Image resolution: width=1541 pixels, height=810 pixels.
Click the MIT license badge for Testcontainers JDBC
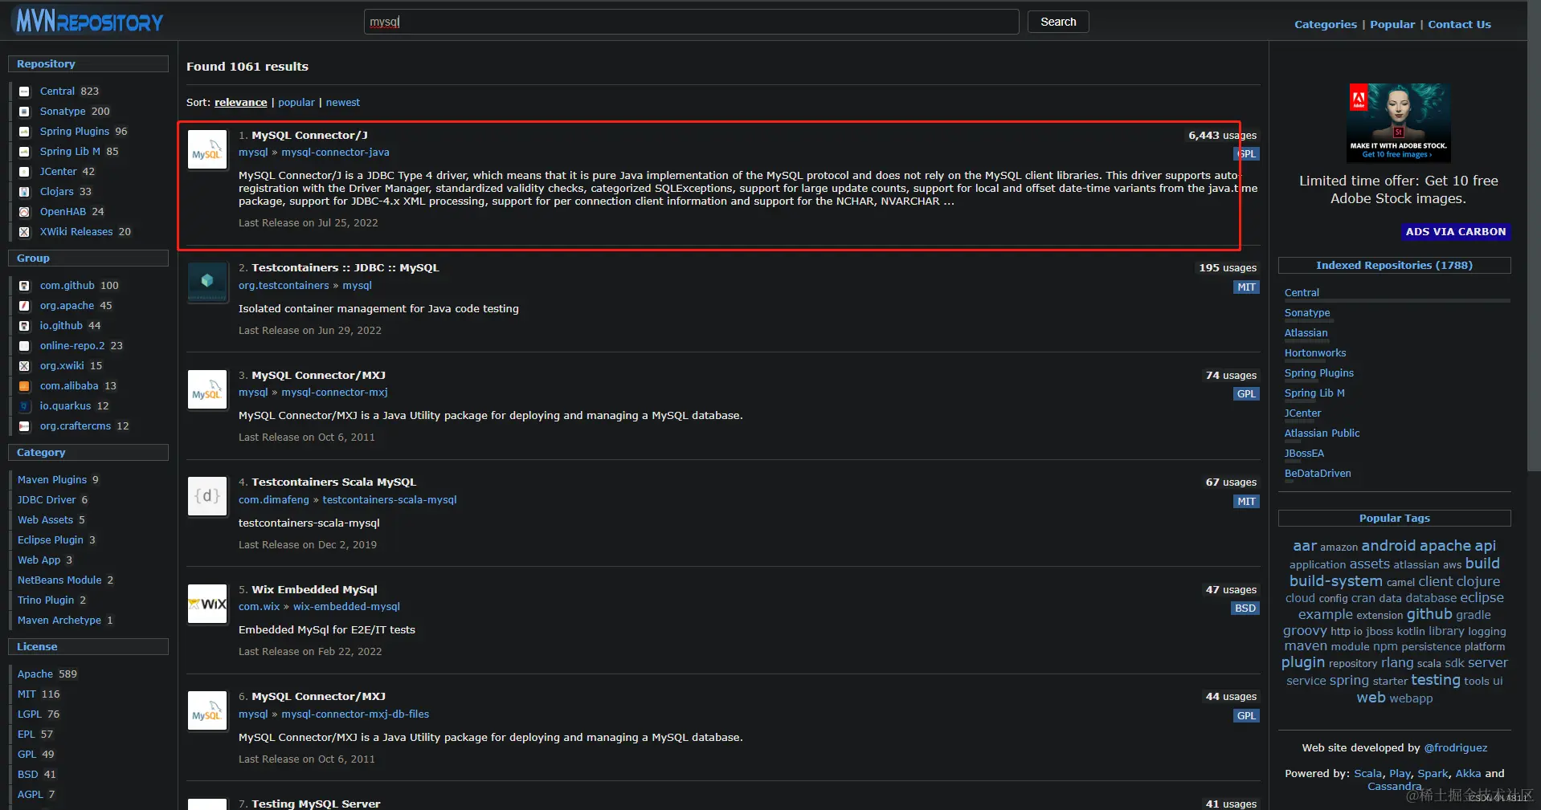(1246, 287)
